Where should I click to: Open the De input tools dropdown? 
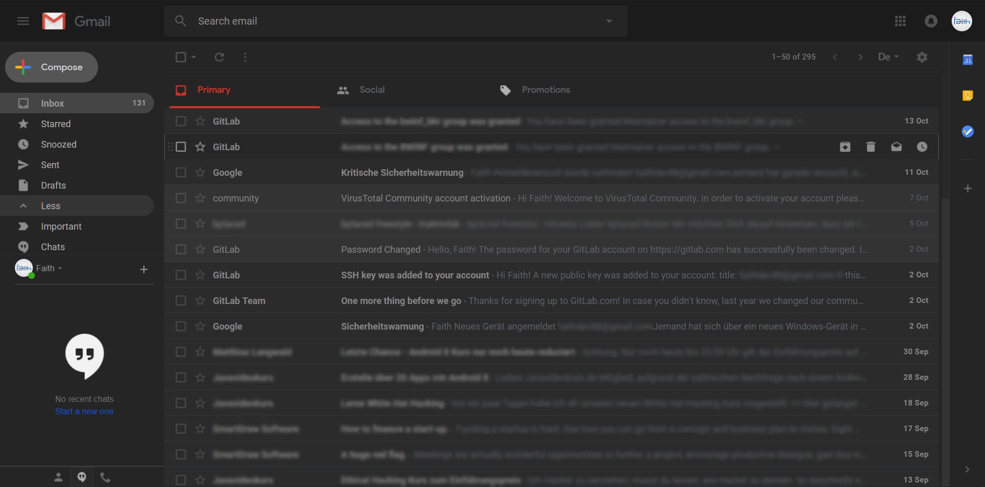889,57
